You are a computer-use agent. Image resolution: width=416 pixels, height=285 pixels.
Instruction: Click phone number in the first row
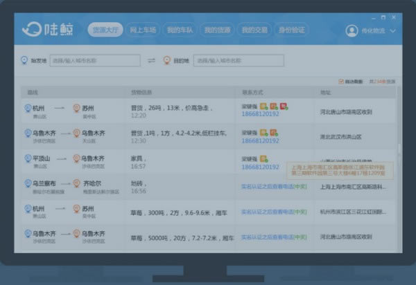tap(260, 113)
